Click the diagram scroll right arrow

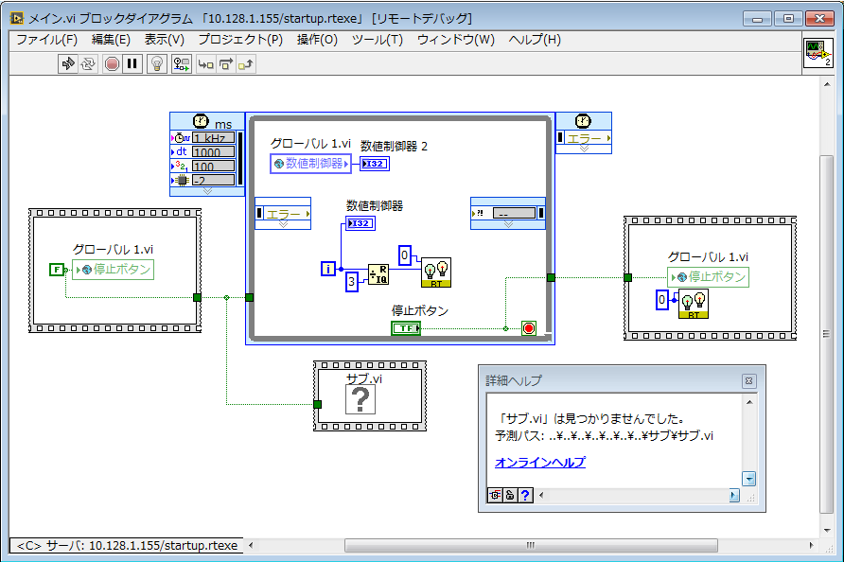coord(812,545)
